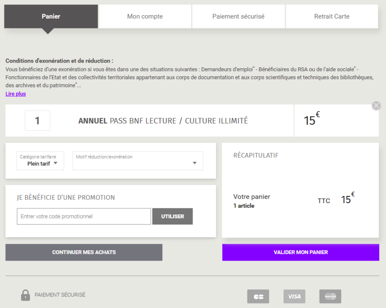The image size is (386, 308).
Task: Select the Panier tab
Action: (51, 17)
